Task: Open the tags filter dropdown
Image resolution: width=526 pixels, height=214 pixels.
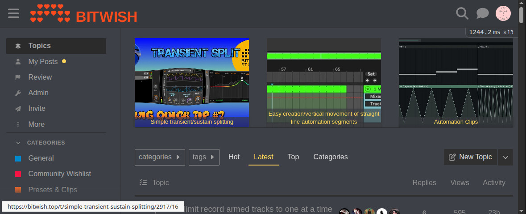Action: 204,157
